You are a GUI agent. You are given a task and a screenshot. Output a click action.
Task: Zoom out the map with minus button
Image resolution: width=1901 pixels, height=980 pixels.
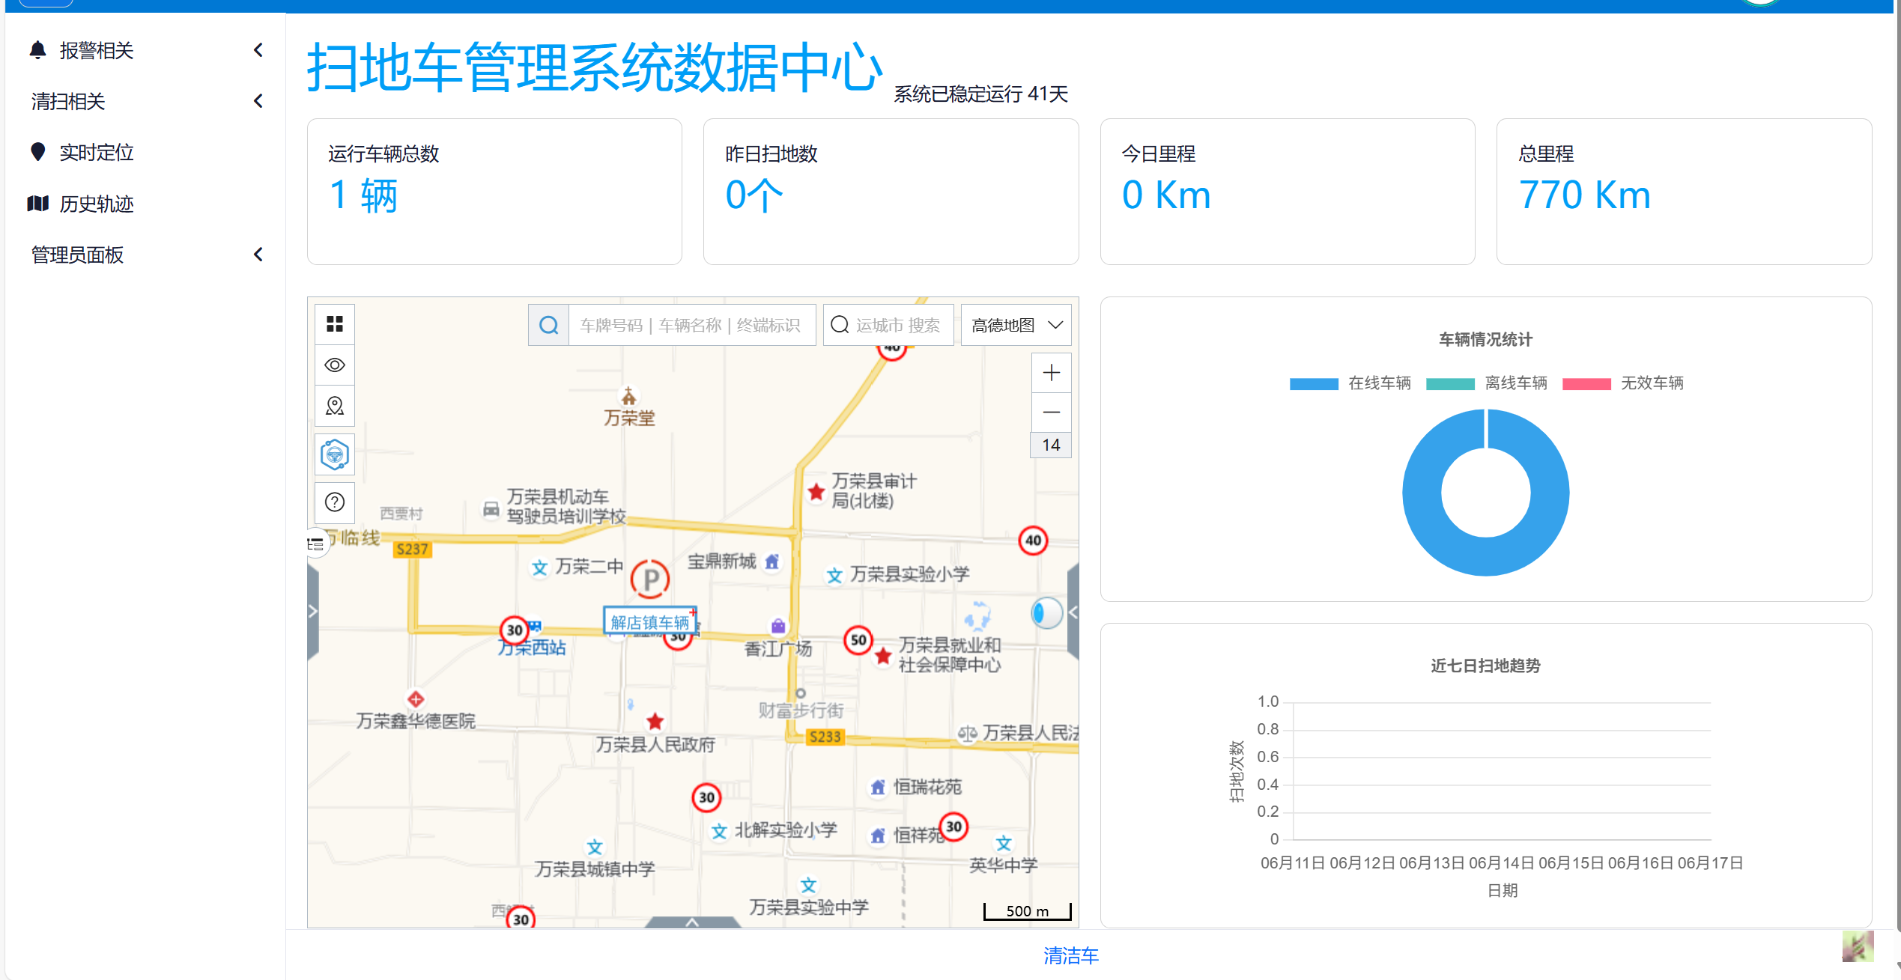[x=1051, y=413]
